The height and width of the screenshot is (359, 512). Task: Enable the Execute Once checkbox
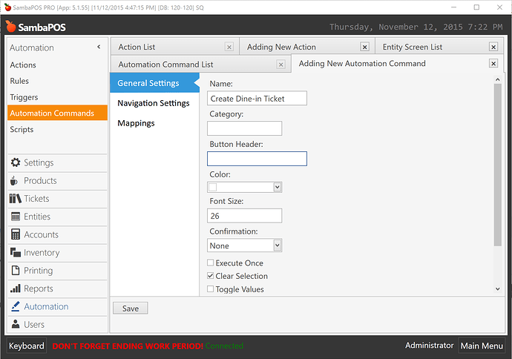[211, 263]
